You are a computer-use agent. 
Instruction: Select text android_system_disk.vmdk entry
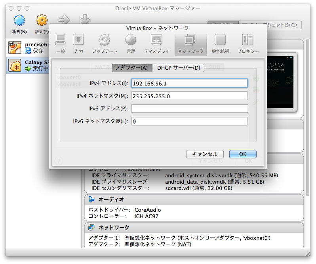[x=221, y=176]
